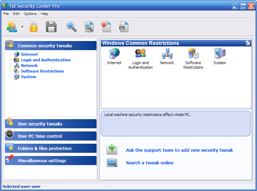Image resolution: width=257 pixels, height=191 pixels.
Task: Click the clock icon on User PC time control
Action: coord(9,134)
